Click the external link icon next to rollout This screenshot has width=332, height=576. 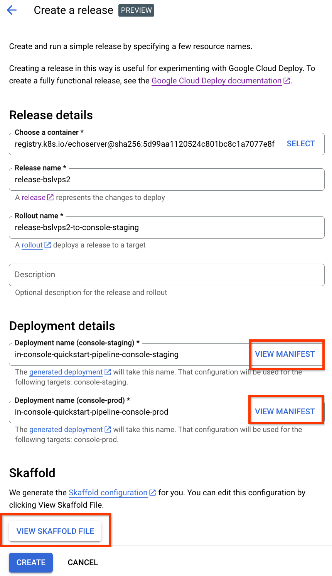click(x=47, y=245)
